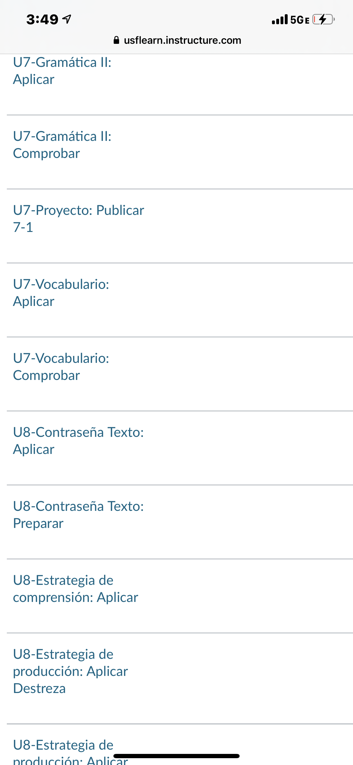Tap the 3:49 clock in status bar

click(x=42, y=20)
